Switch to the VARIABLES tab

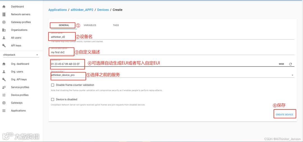(90, 25)
